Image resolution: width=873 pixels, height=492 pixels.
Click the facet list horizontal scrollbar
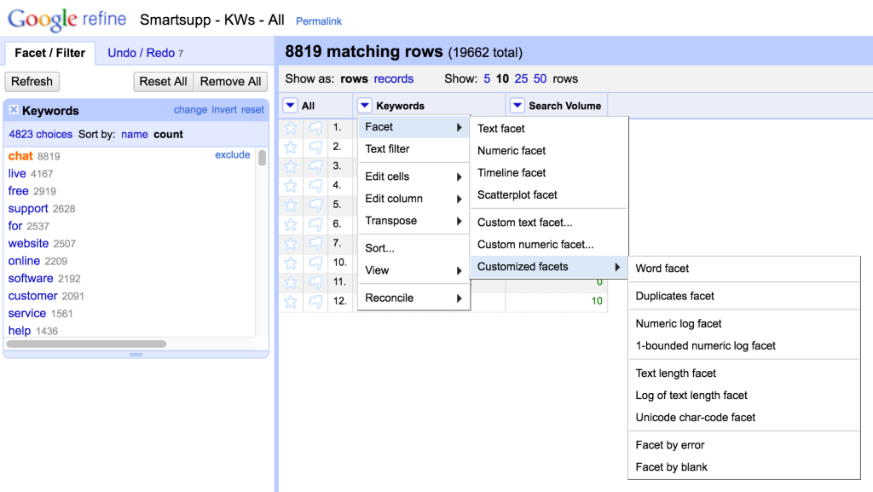86,344
